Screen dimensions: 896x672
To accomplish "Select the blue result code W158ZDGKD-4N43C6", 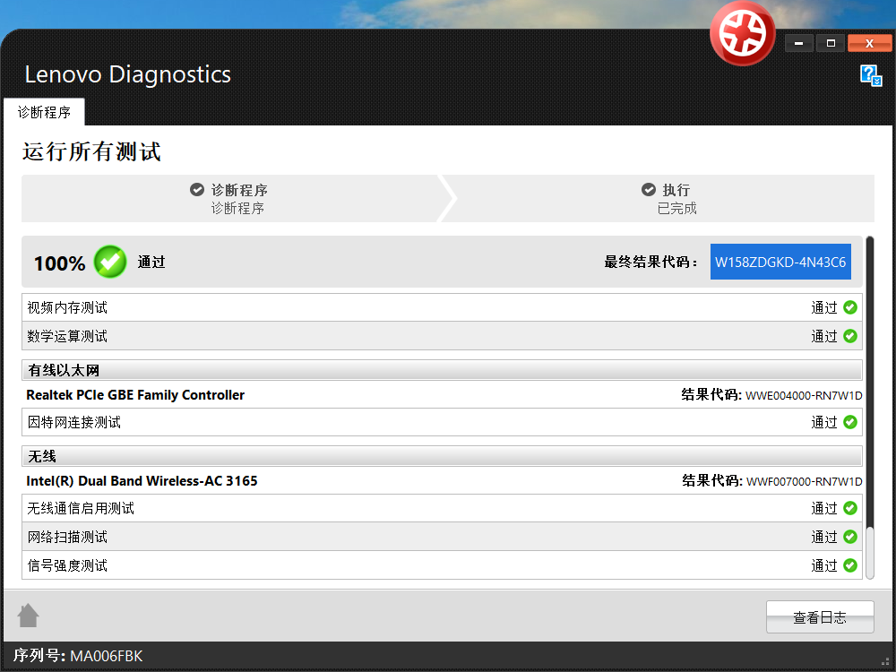I will tap(780, 262).
